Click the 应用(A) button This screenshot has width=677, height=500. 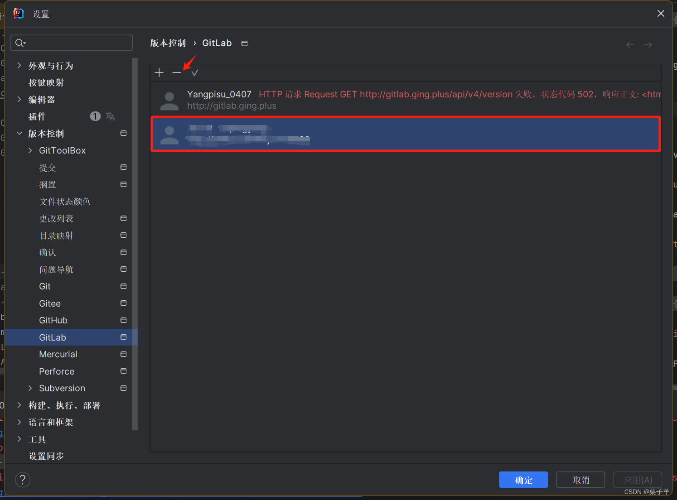(638, 480)
